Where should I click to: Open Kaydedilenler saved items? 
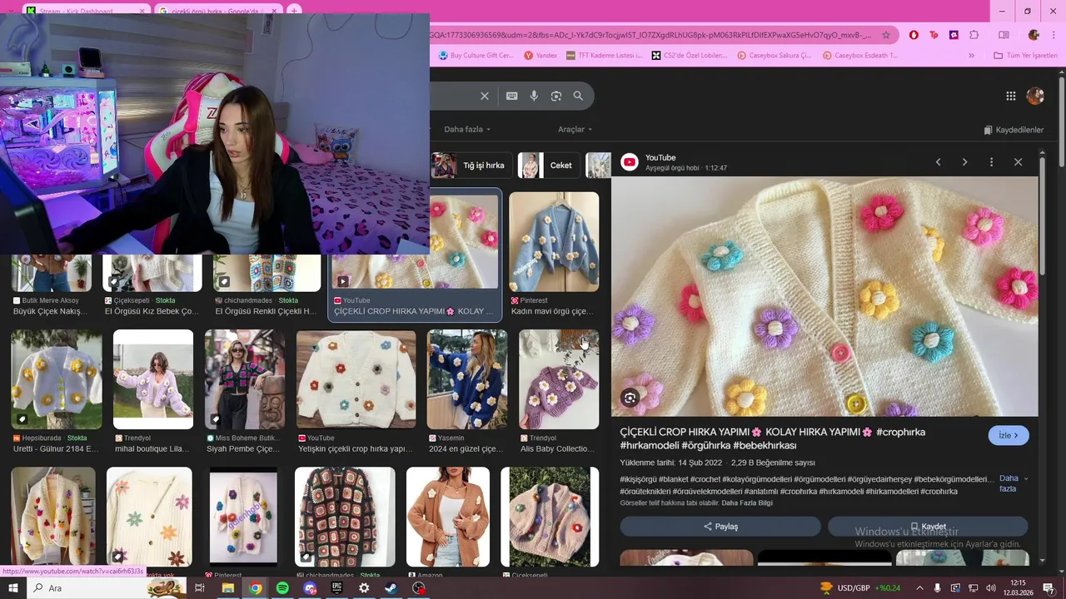pyautogui.click(x=1014, y=130)
